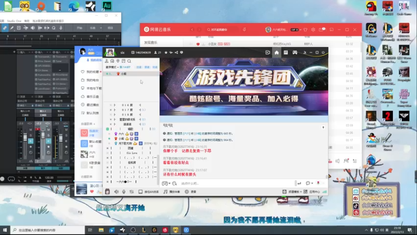Open the search icon above YY channel list
The width and height of the screenshot is (417, 235).
point(129,61)
